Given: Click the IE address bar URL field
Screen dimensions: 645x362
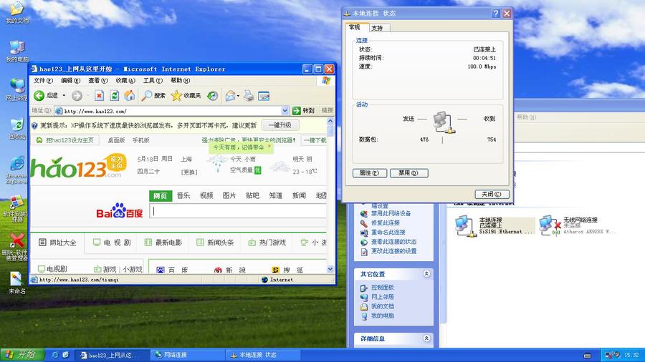Looking at the screenshot, I should click(x=172, y=111).
